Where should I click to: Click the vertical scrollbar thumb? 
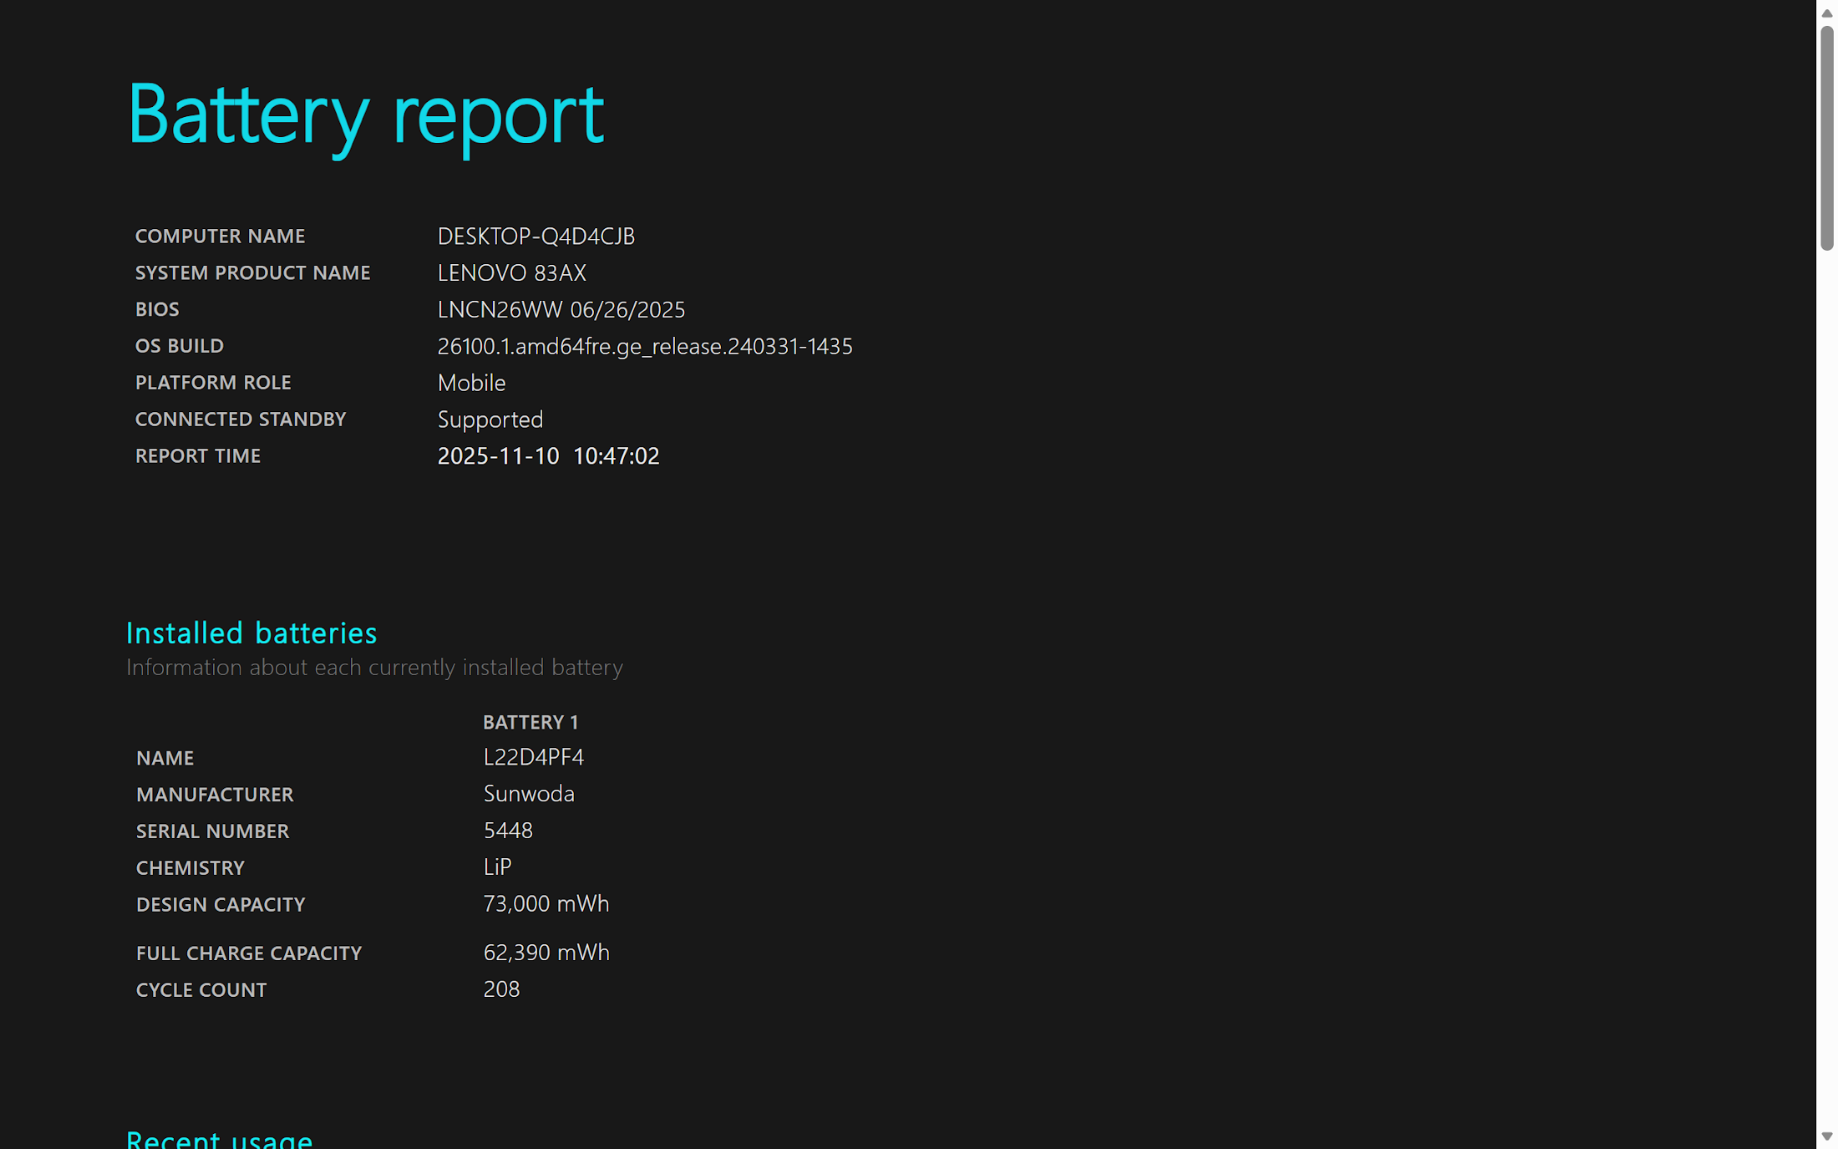coord(1826,138)
